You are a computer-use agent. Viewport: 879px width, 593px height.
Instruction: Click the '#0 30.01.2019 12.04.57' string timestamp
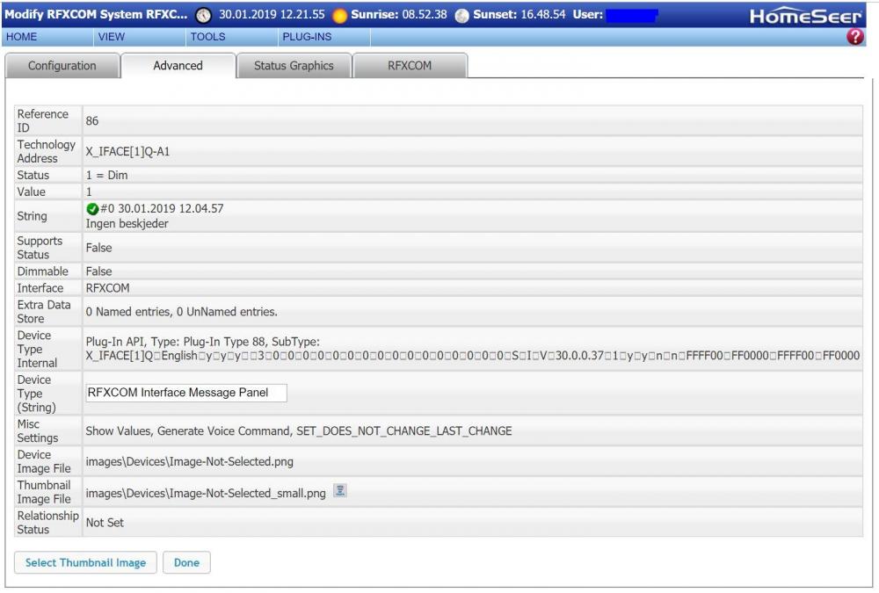tap(162, 208)
